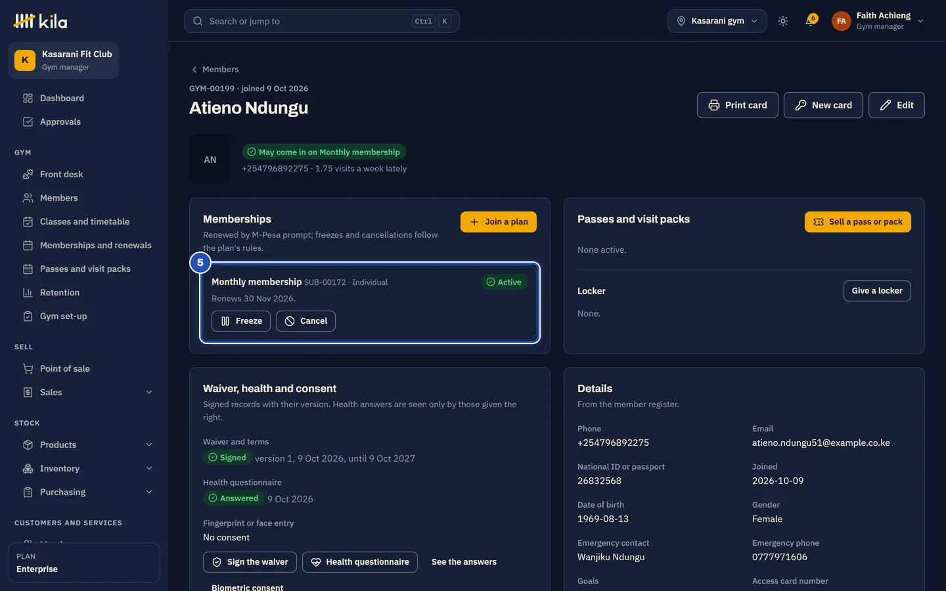Open Dashboard from the sidebar
The image size is (946, 591).
(84, 98)
